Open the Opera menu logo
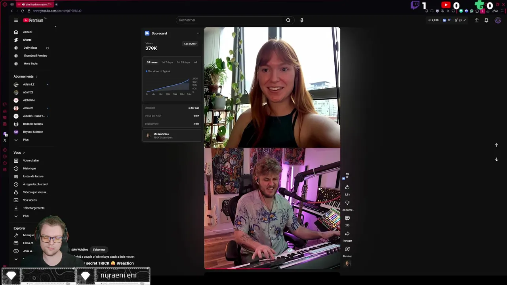Screen dimensions: 507x285 click(x=5, y=4)
